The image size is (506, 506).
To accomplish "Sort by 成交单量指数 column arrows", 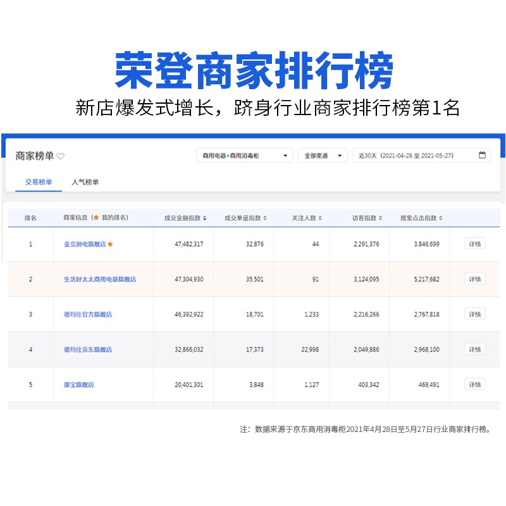I will (265, 218).
